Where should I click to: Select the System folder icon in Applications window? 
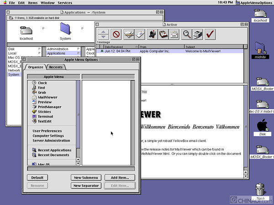(65, 30)
